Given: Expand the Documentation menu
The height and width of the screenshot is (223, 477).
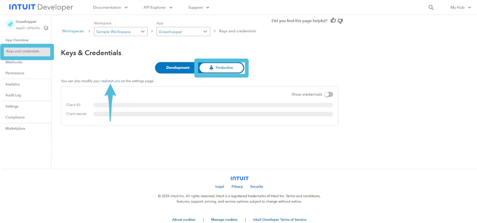Looking at the screenshot, I should pyautogui.click(x=110, y=7).
